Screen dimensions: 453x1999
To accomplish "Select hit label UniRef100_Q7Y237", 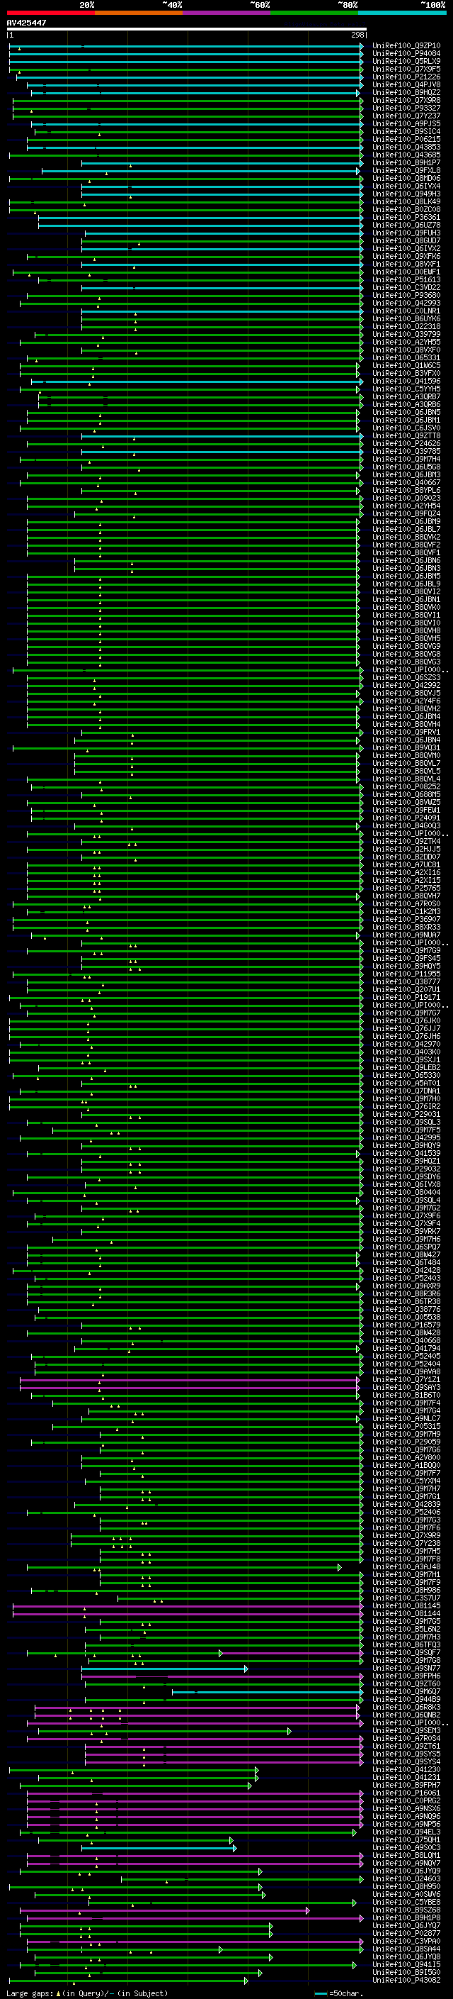I will pyautogui.click(x=406, y=116).
